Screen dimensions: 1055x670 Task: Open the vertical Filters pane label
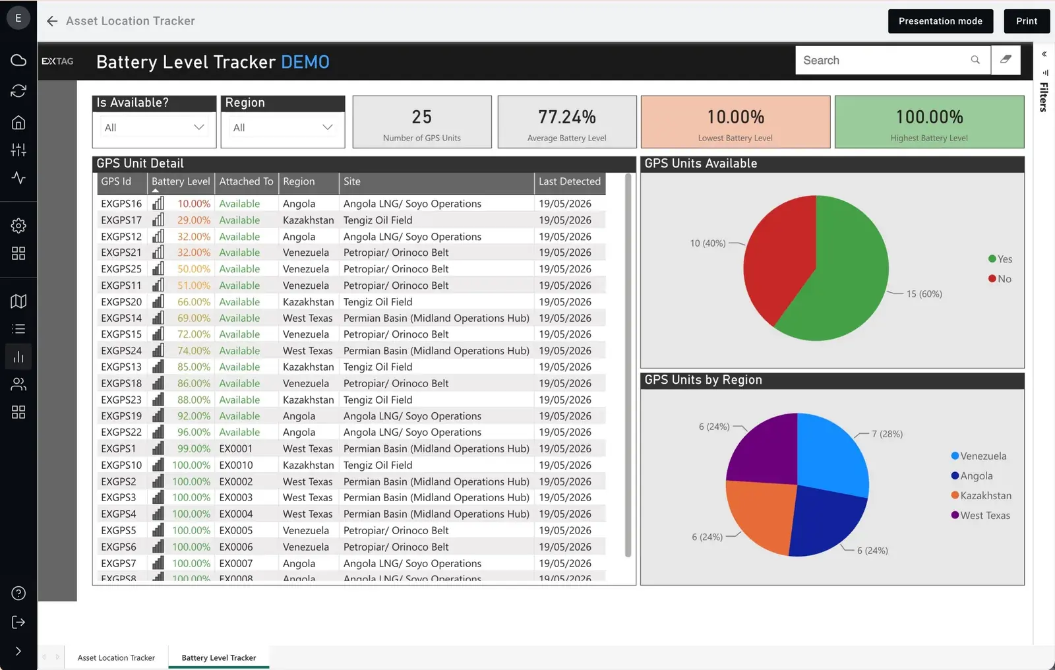(1044, 97)
